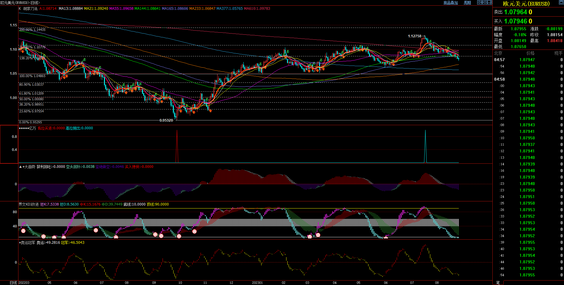Select the 界文KD改进 indicator title
The height and width of the screenshot is (285, 564).
(x=29, y=204)
